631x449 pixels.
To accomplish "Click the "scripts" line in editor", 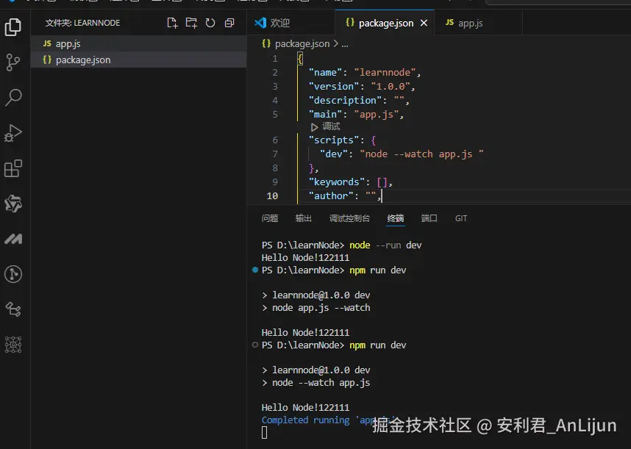I will (x=342, y=140).
